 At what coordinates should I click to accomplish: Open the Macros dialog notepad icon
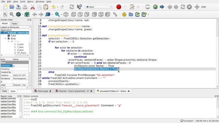132,7
